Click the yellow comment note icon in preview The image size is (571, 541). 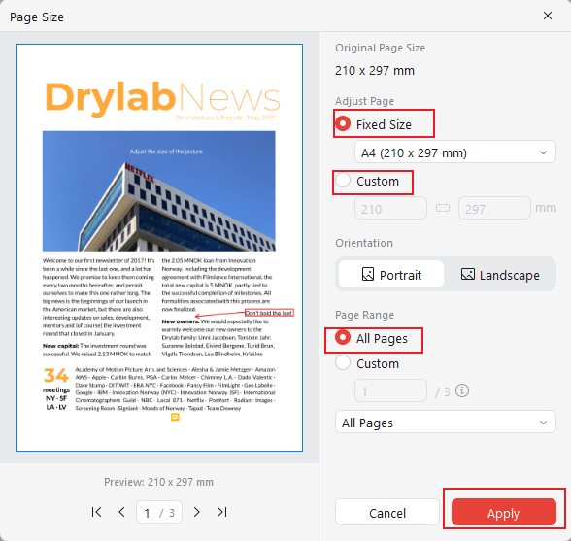175,417
